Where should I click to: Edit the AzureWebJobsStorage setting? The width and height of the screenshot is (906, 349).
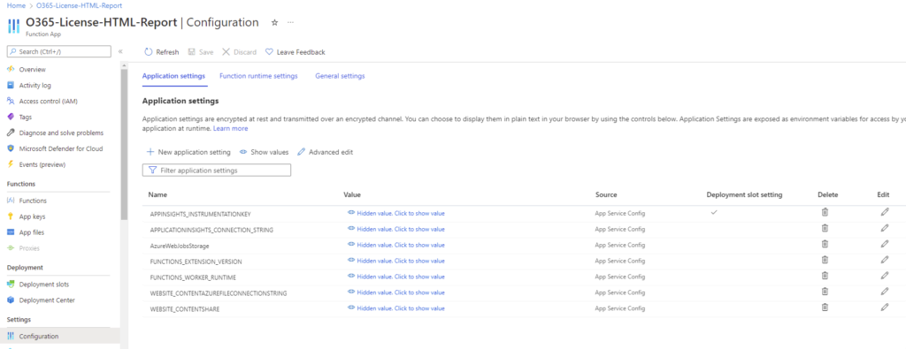[884, 244]
